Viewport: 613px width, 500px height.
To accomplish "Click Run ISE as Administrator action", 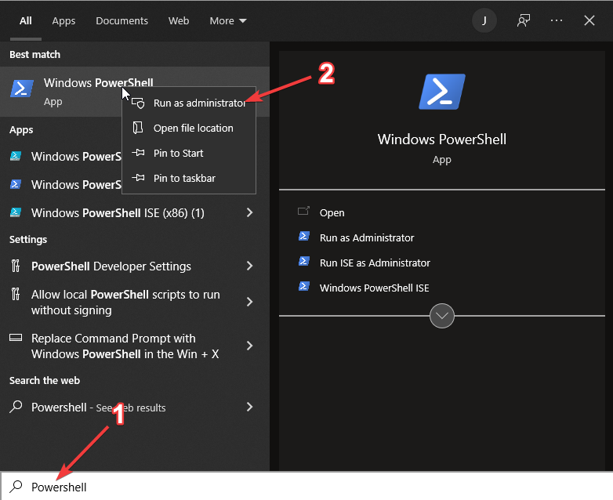I will pos(375,263).
